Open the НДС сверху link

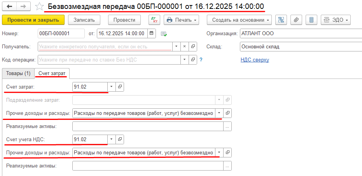255,60
